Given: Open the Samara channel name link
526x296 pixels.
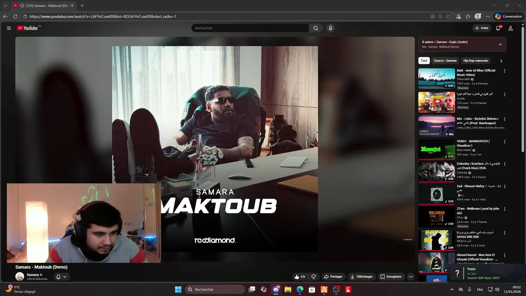Looking at the screenshot, I should 33,275.
